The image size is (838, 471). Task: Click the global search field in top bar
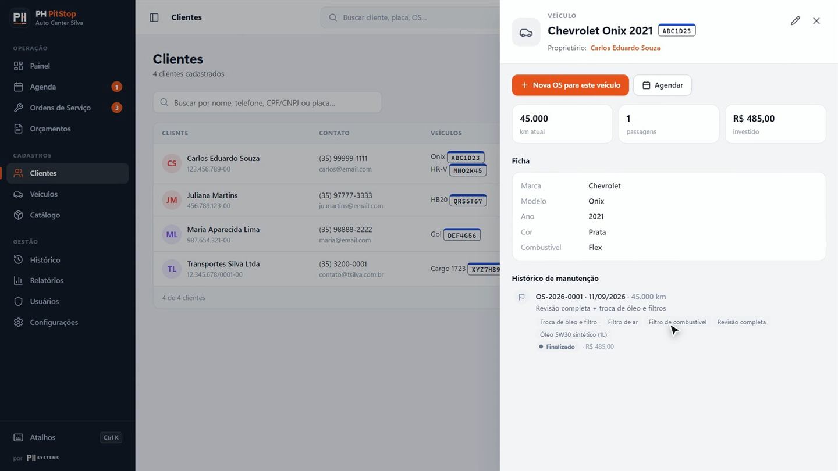tap(410, 17)
